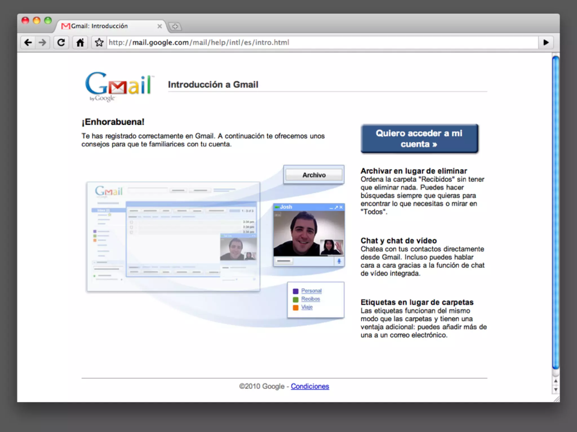Click the Josh video chat thumbnail

coord(309,233)
